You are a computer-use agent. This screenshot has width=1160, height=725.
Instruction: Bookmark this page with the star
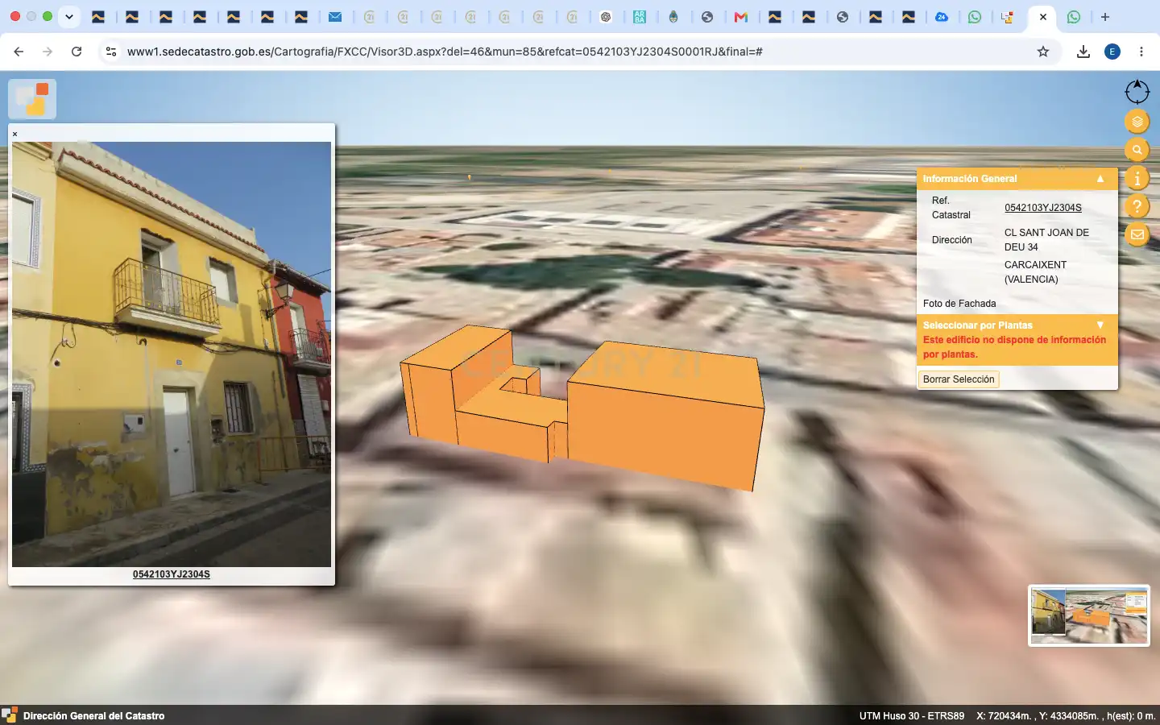1043,52
